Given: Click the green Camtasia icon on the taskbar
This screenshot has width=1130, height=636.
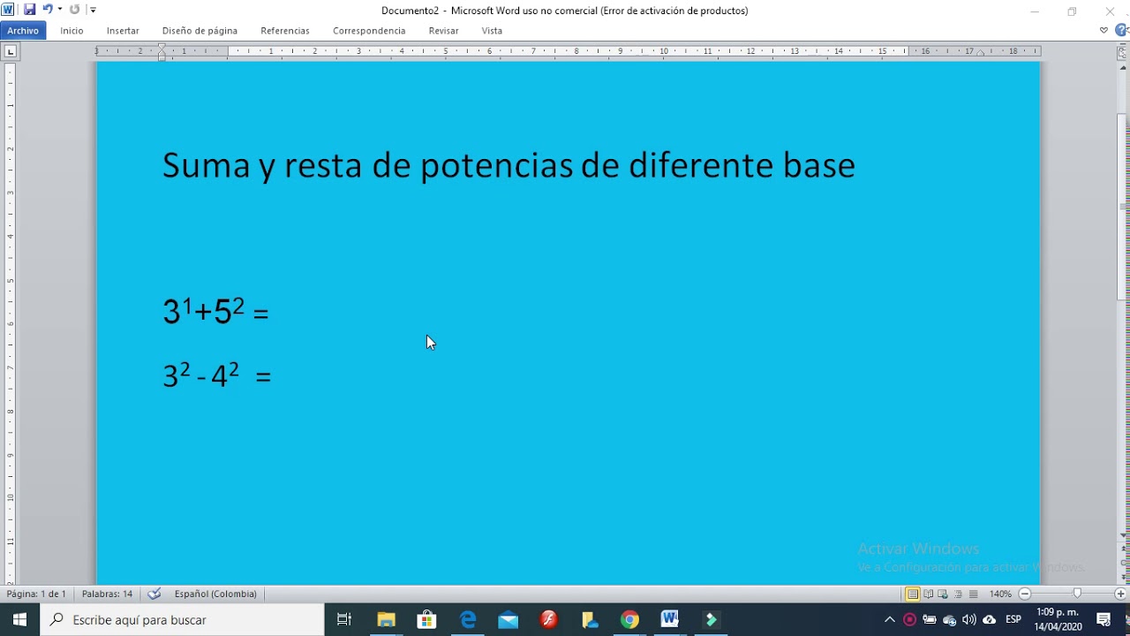Looking at the screenshot, I should 711,619.
